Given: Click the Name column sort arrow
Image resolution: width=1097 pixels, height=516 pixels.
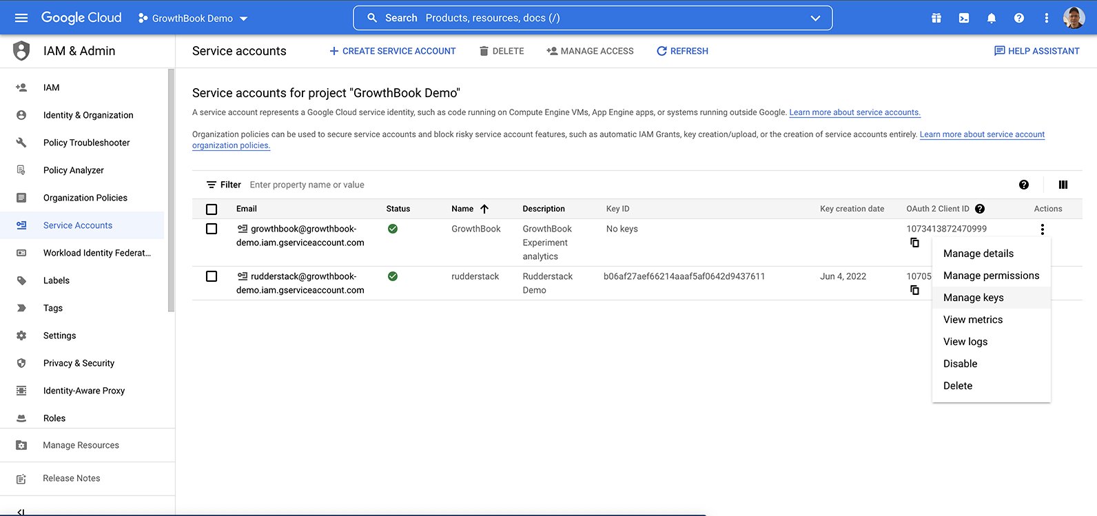Looking at the screenshot, I should (484, 209).
